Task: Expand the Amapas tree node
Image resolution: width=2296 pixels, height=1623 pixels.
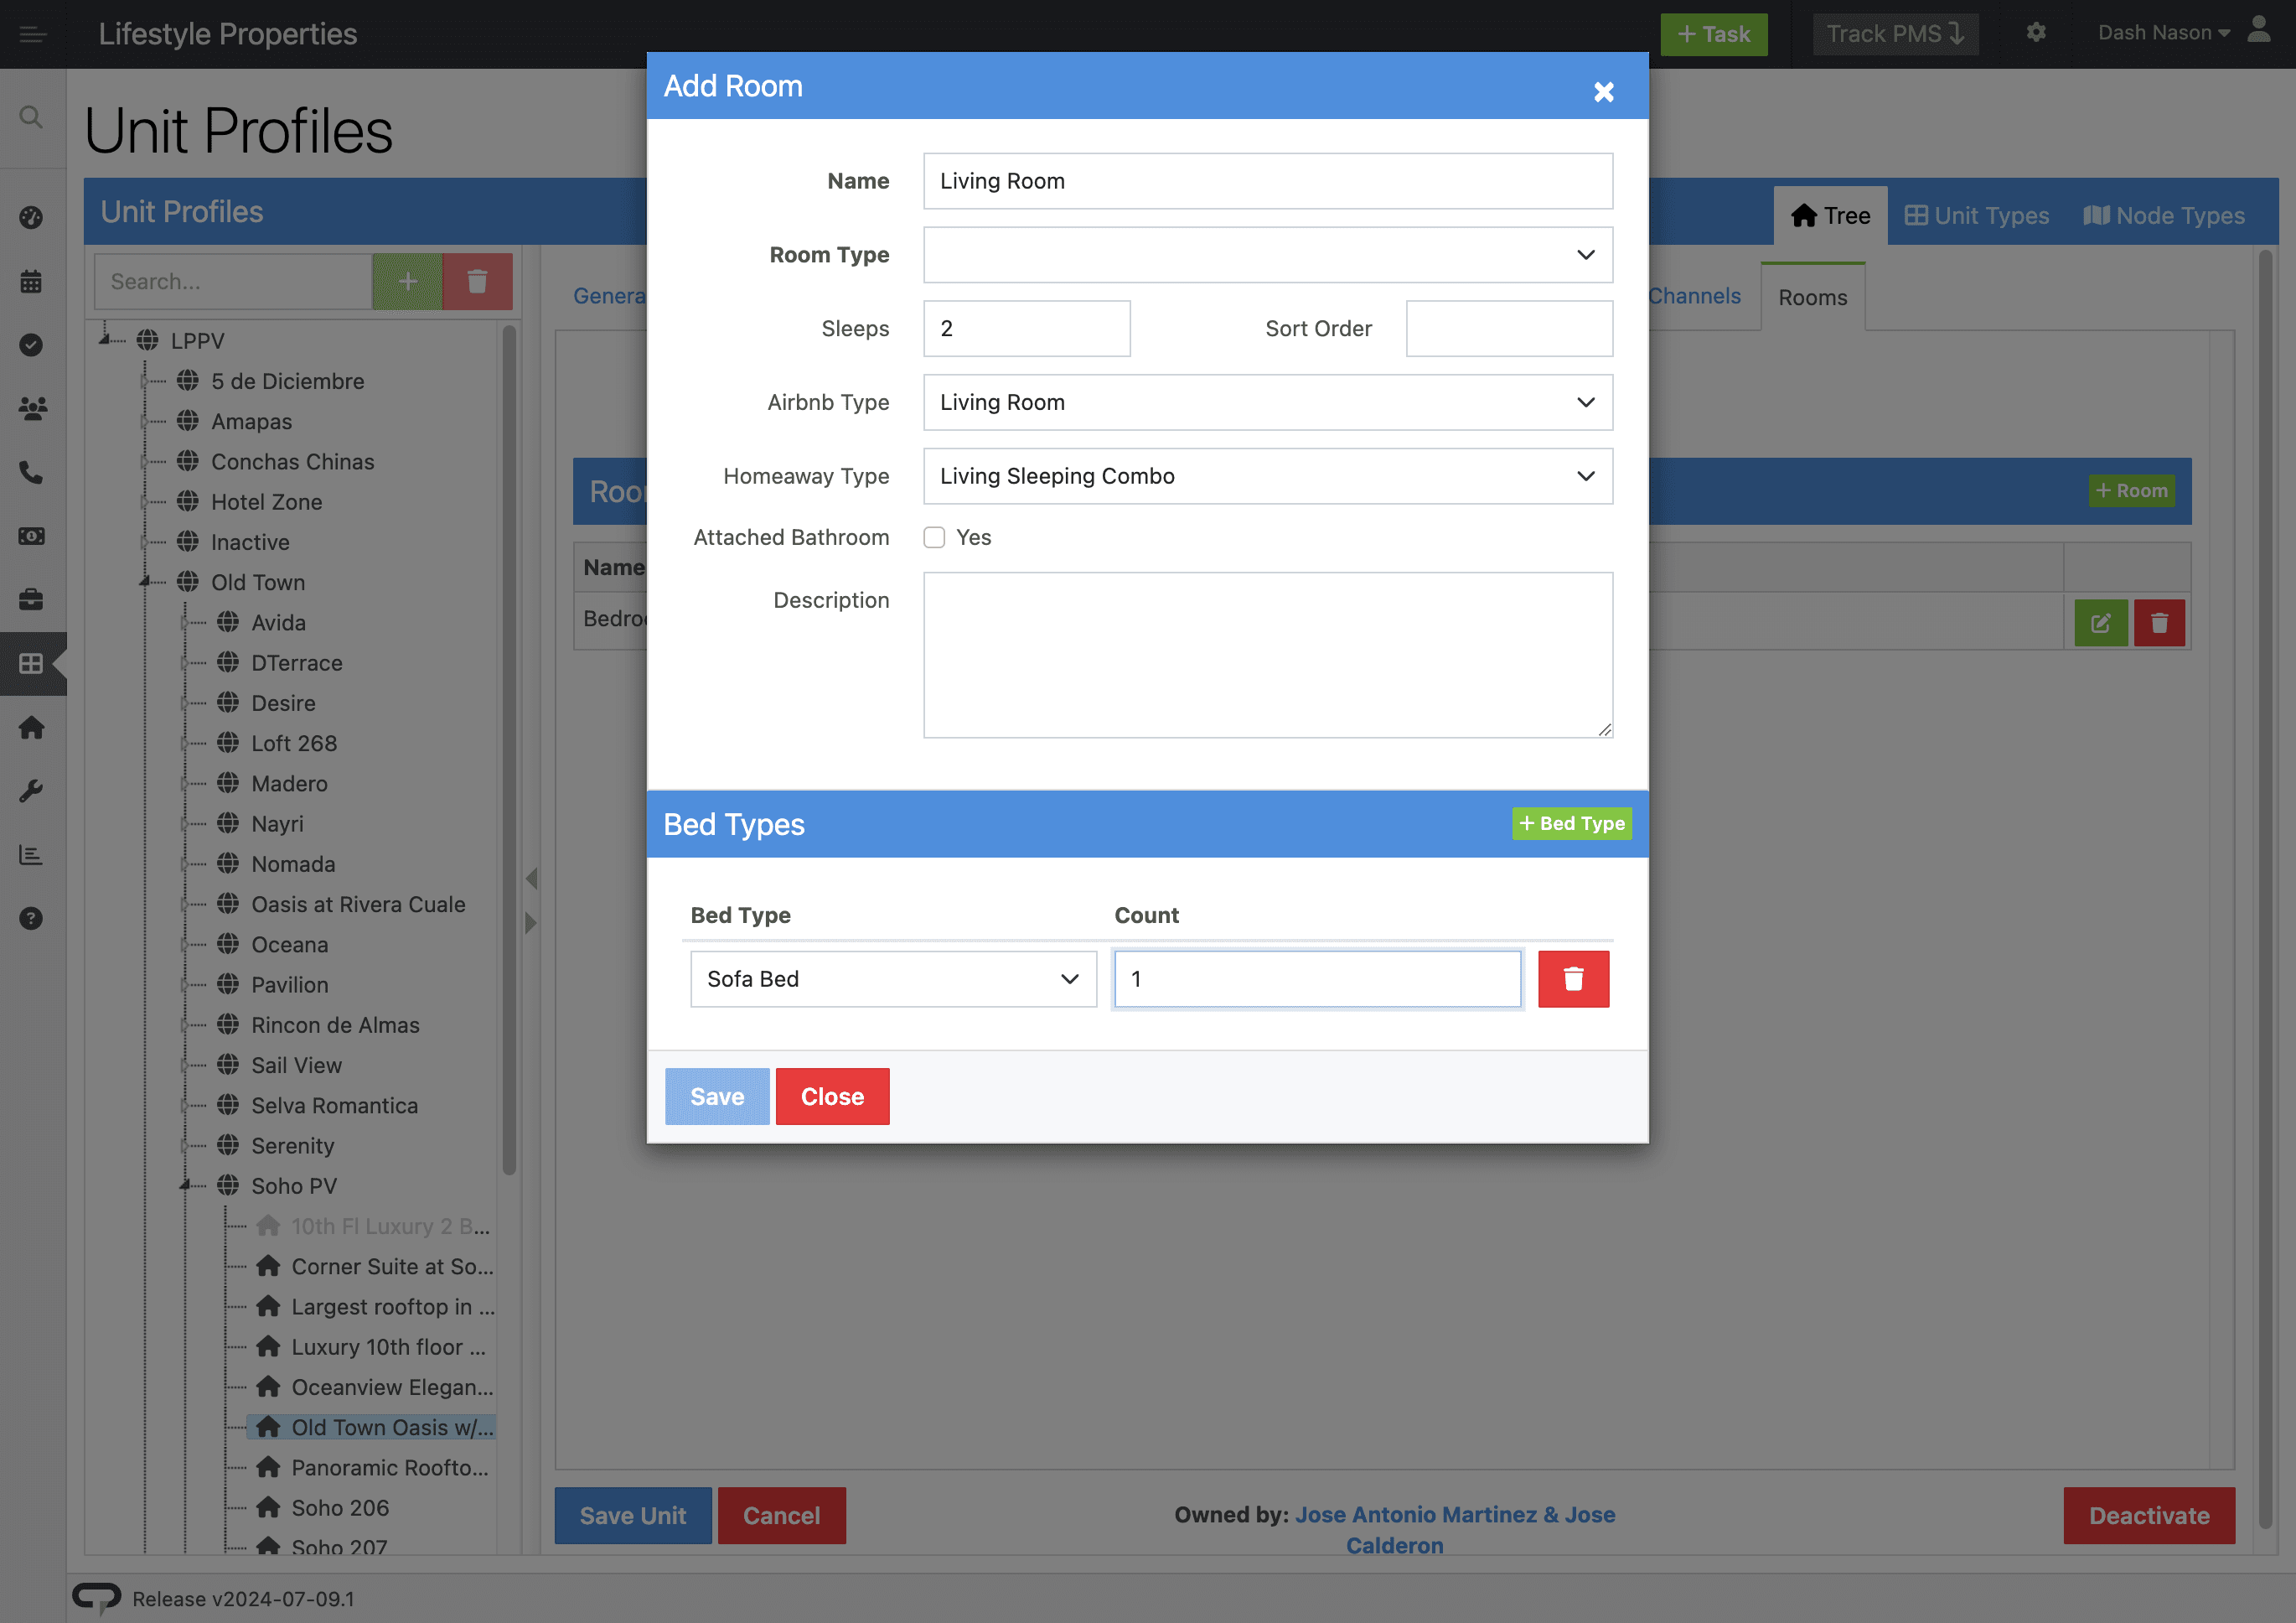Action: point(145,422)
